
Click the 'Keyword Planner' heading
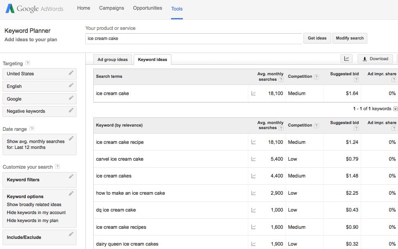27,31
